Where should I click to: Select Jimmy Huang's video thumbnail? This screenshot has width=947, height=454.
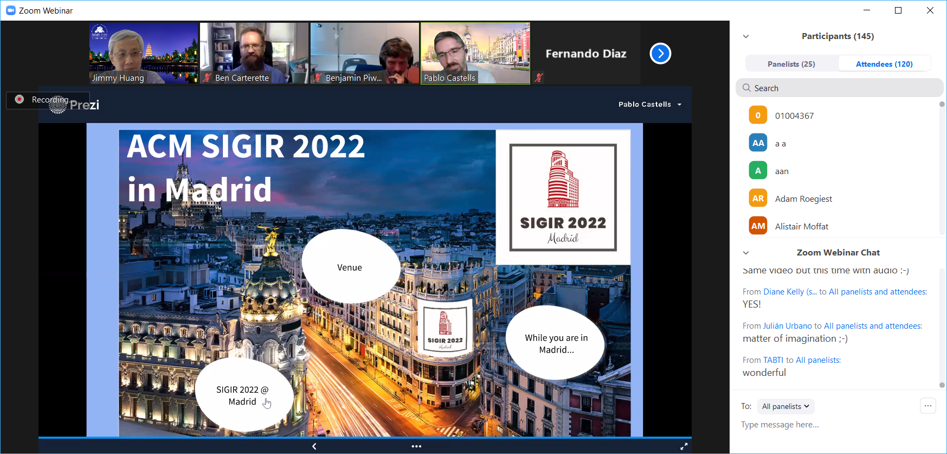click(144, 53)
